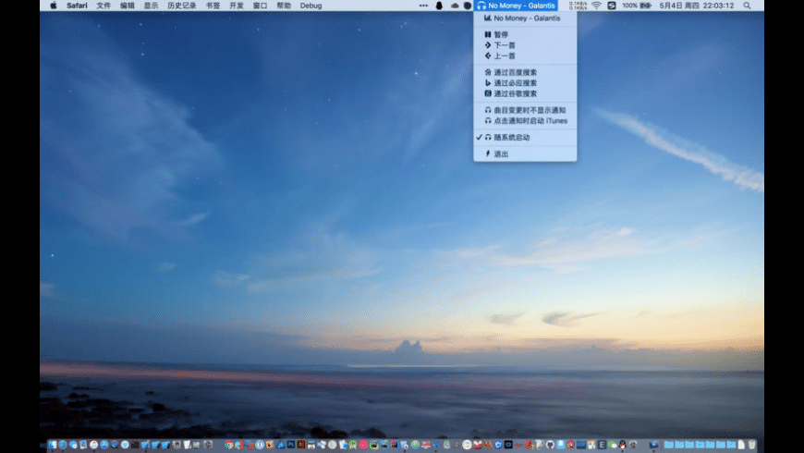Toggle 曲目变更时不显示通知 option
This screenshot has width=804, height=453.
pyautogui.click(x=530, y=110)
